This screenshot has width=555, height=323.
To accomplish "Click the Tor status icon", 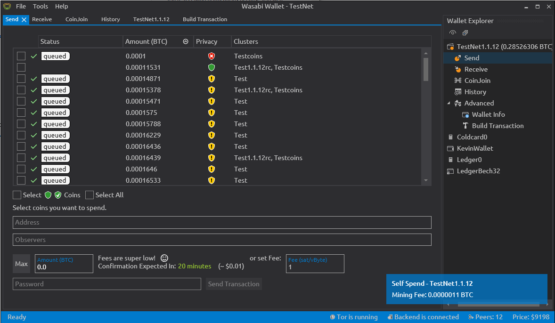I will pos(332,317).
